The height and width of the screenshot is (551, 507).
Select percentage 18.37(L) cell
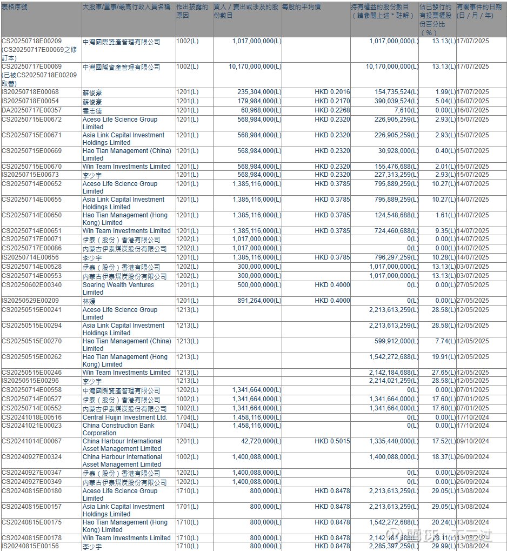[x=444, y=457]
